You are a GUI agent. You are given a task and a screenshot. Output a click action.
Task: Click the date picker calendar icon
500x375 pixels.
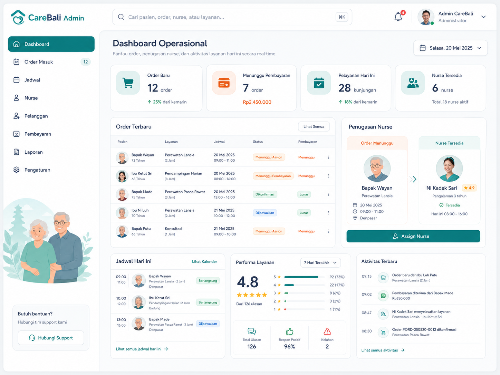(422, 48)
